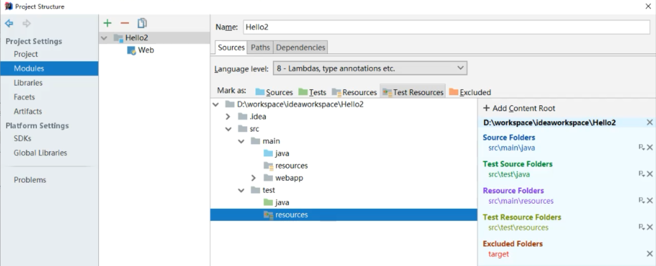Remove target from the excluded folders
The width and height of the screenshot is (656, 266).
pyautogui.click(x=650, y=254)
